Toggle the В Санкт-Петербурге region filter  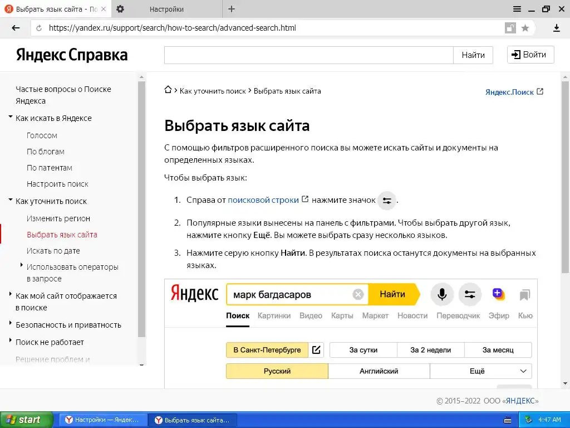pyautogui.click(x=267, y=350)
